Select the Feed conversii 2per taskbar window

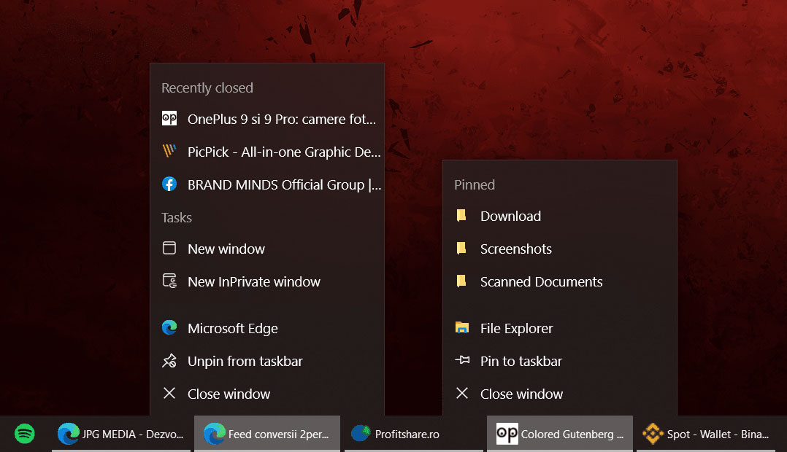coord(266,433)
